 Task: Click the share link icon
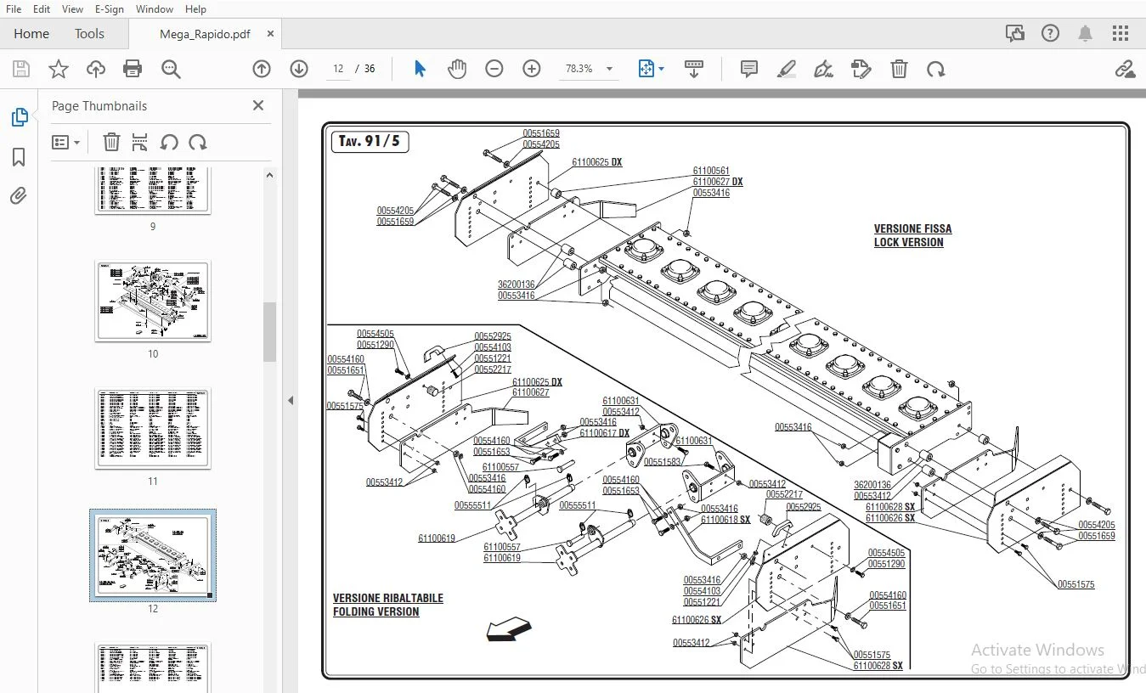coord(1125,69)
